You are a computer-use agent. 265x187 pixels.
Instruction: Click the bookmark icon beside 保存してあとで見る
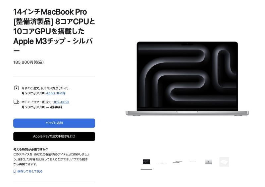pyautogui.click(x=15, y=171)
